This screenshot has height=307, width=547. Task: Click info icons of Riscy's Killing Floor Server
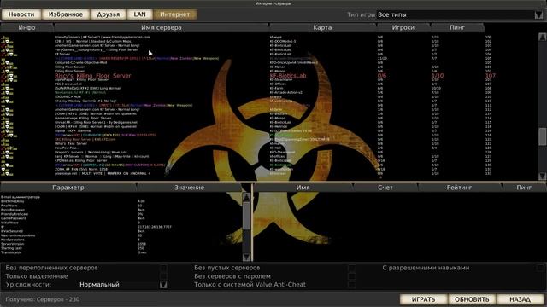tap(7, 76)
